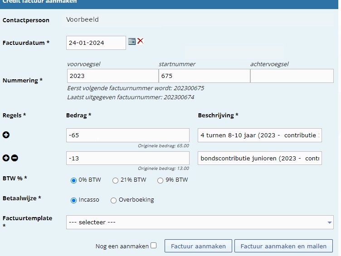Tick the 'Nog een aanmaken' checkbox
This screenshot has height=256, width=341.
coord(153,246)
